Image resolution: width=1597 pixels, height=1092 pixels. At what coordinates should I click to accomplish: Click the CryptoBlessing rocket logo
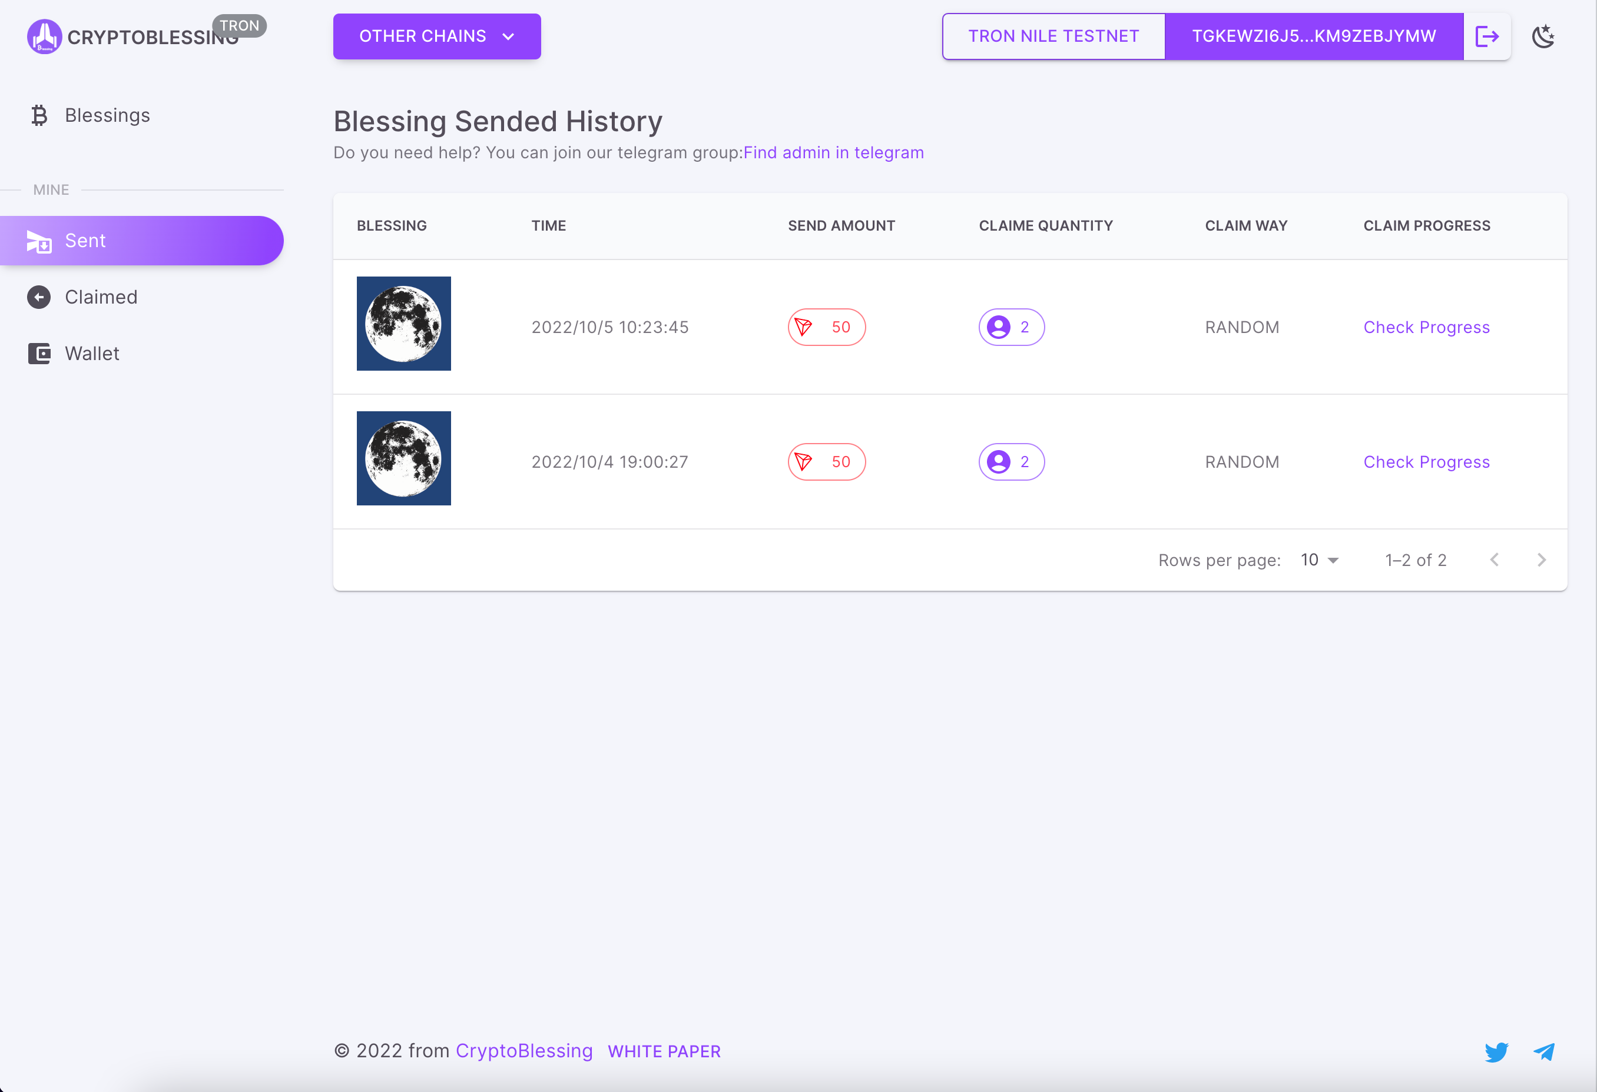coord(44,36)
